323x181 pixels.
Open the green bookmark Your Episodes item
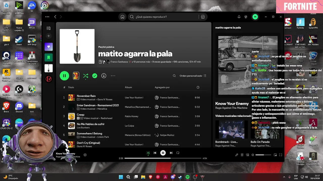[49, 58]
